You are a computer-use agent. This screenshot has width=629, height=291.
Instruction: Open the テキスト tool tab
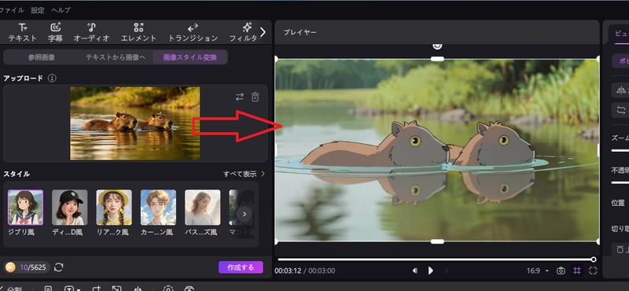pyautogui.click(x=23, y=32)
